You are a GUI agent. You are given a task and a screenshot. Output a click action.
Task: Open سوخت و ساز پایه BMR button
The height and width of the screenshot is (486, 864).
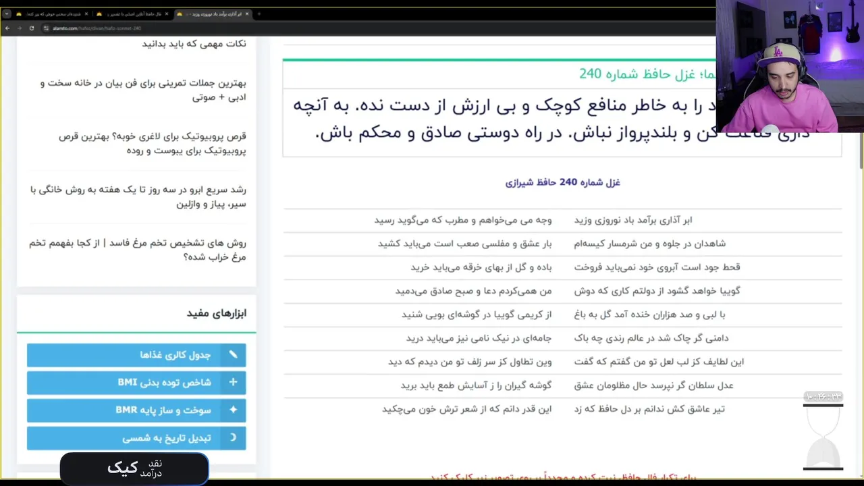136,410
